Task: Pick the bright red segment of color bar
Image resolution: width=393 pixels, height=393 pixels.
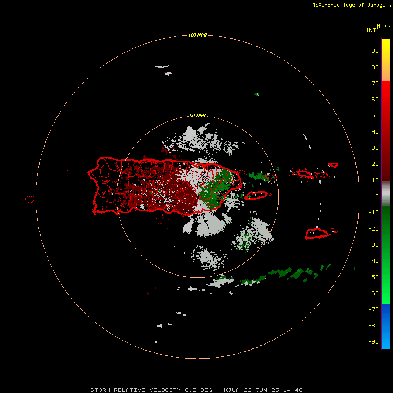Action: (386, 131)
